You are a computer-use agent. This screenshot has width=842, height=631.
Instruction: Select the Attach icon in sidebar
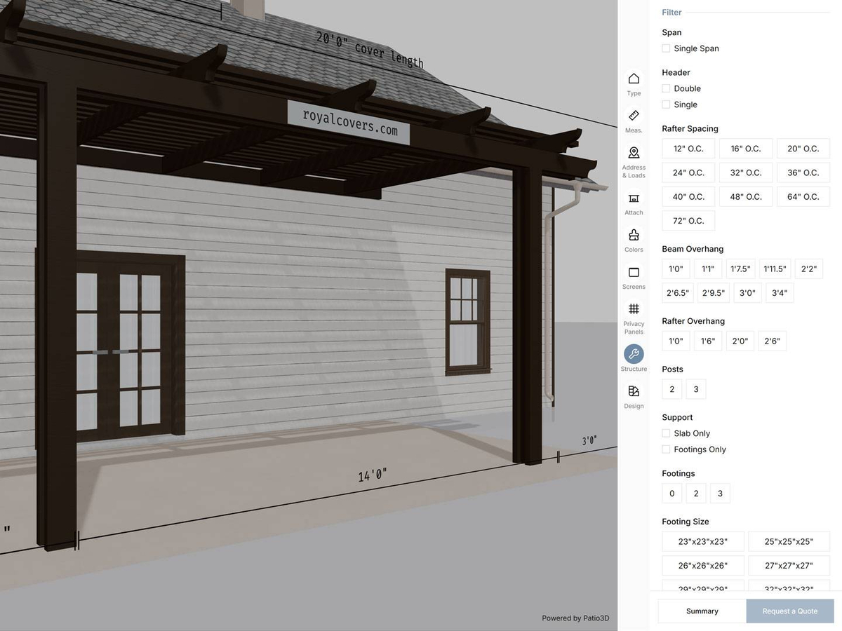634,198
